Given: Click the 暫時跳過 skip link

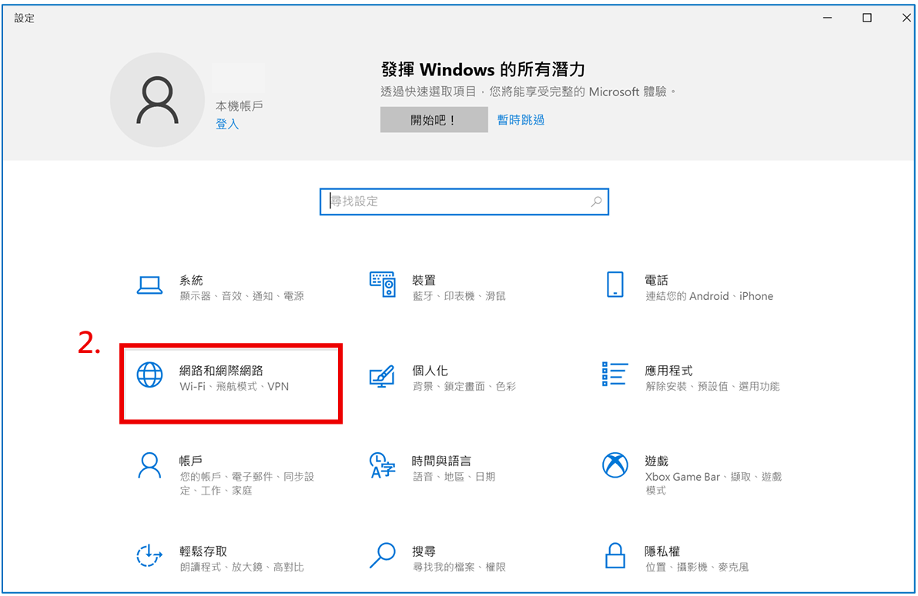Looking at the screenshot, I should pos(521,119).
